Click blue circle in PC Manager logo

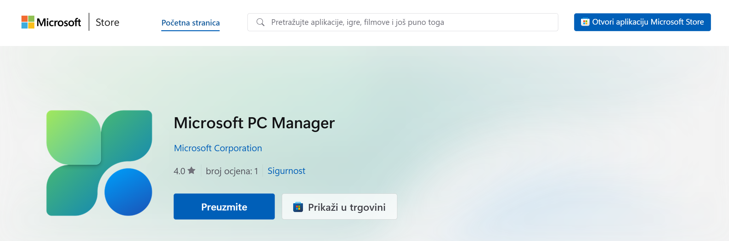point(128,192)
